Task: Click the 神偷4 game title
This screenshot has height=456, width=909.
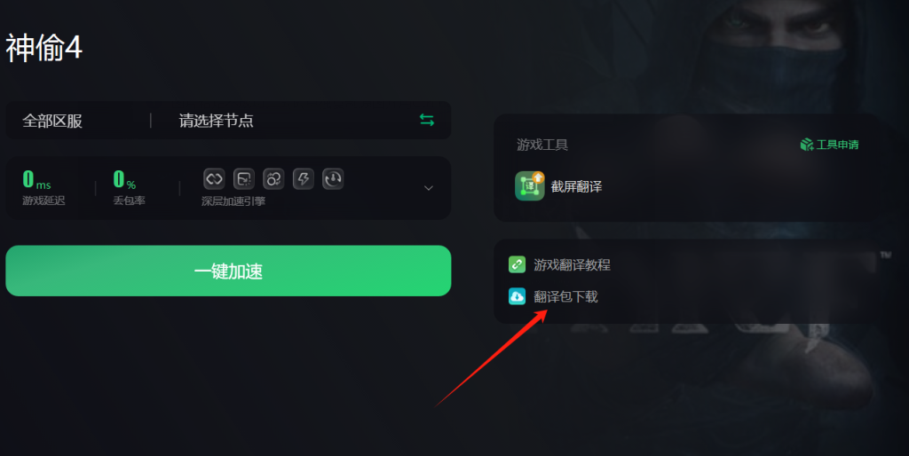Action: (x=44, y=48)
